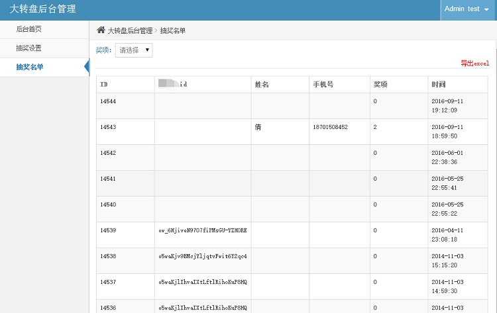
Task: Click 抽奖名单 breadcrumb text
Action: tap(173, 30)
